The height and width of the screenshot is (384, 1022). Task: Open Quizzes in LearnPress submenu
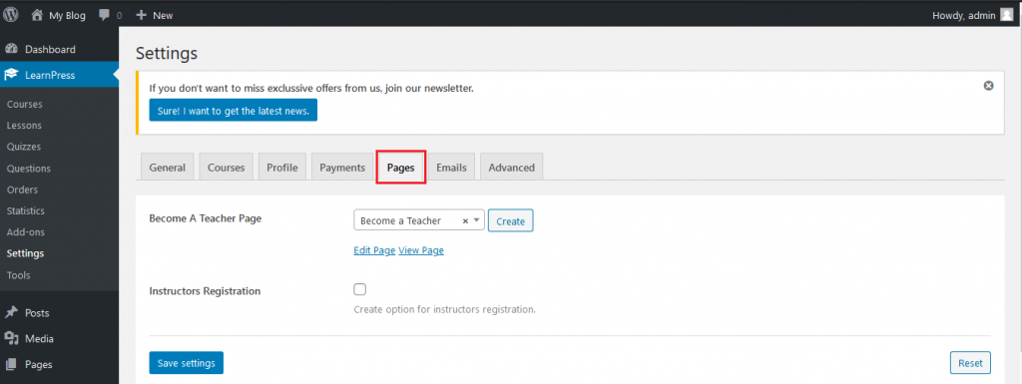coord(24,147)
